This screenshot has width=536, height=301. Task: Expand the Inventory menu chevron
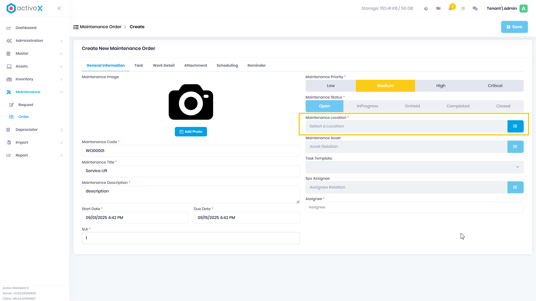point(61,80)
